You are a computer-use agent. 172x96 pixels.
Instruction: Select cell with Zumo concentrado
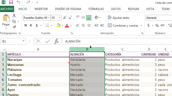coord(38,85)
